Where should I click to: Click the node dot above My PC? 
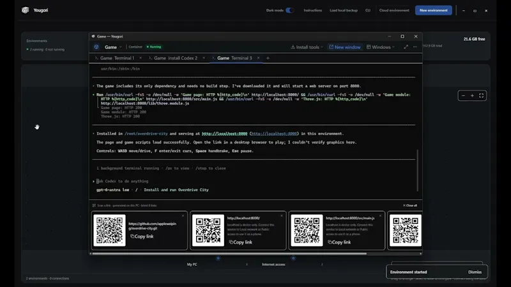coord(218,258)
